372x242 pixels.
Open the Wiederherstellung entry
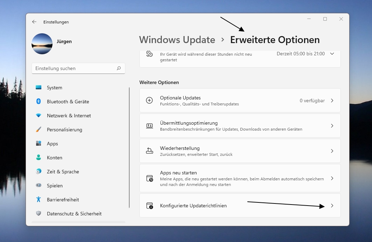point(240,151)
